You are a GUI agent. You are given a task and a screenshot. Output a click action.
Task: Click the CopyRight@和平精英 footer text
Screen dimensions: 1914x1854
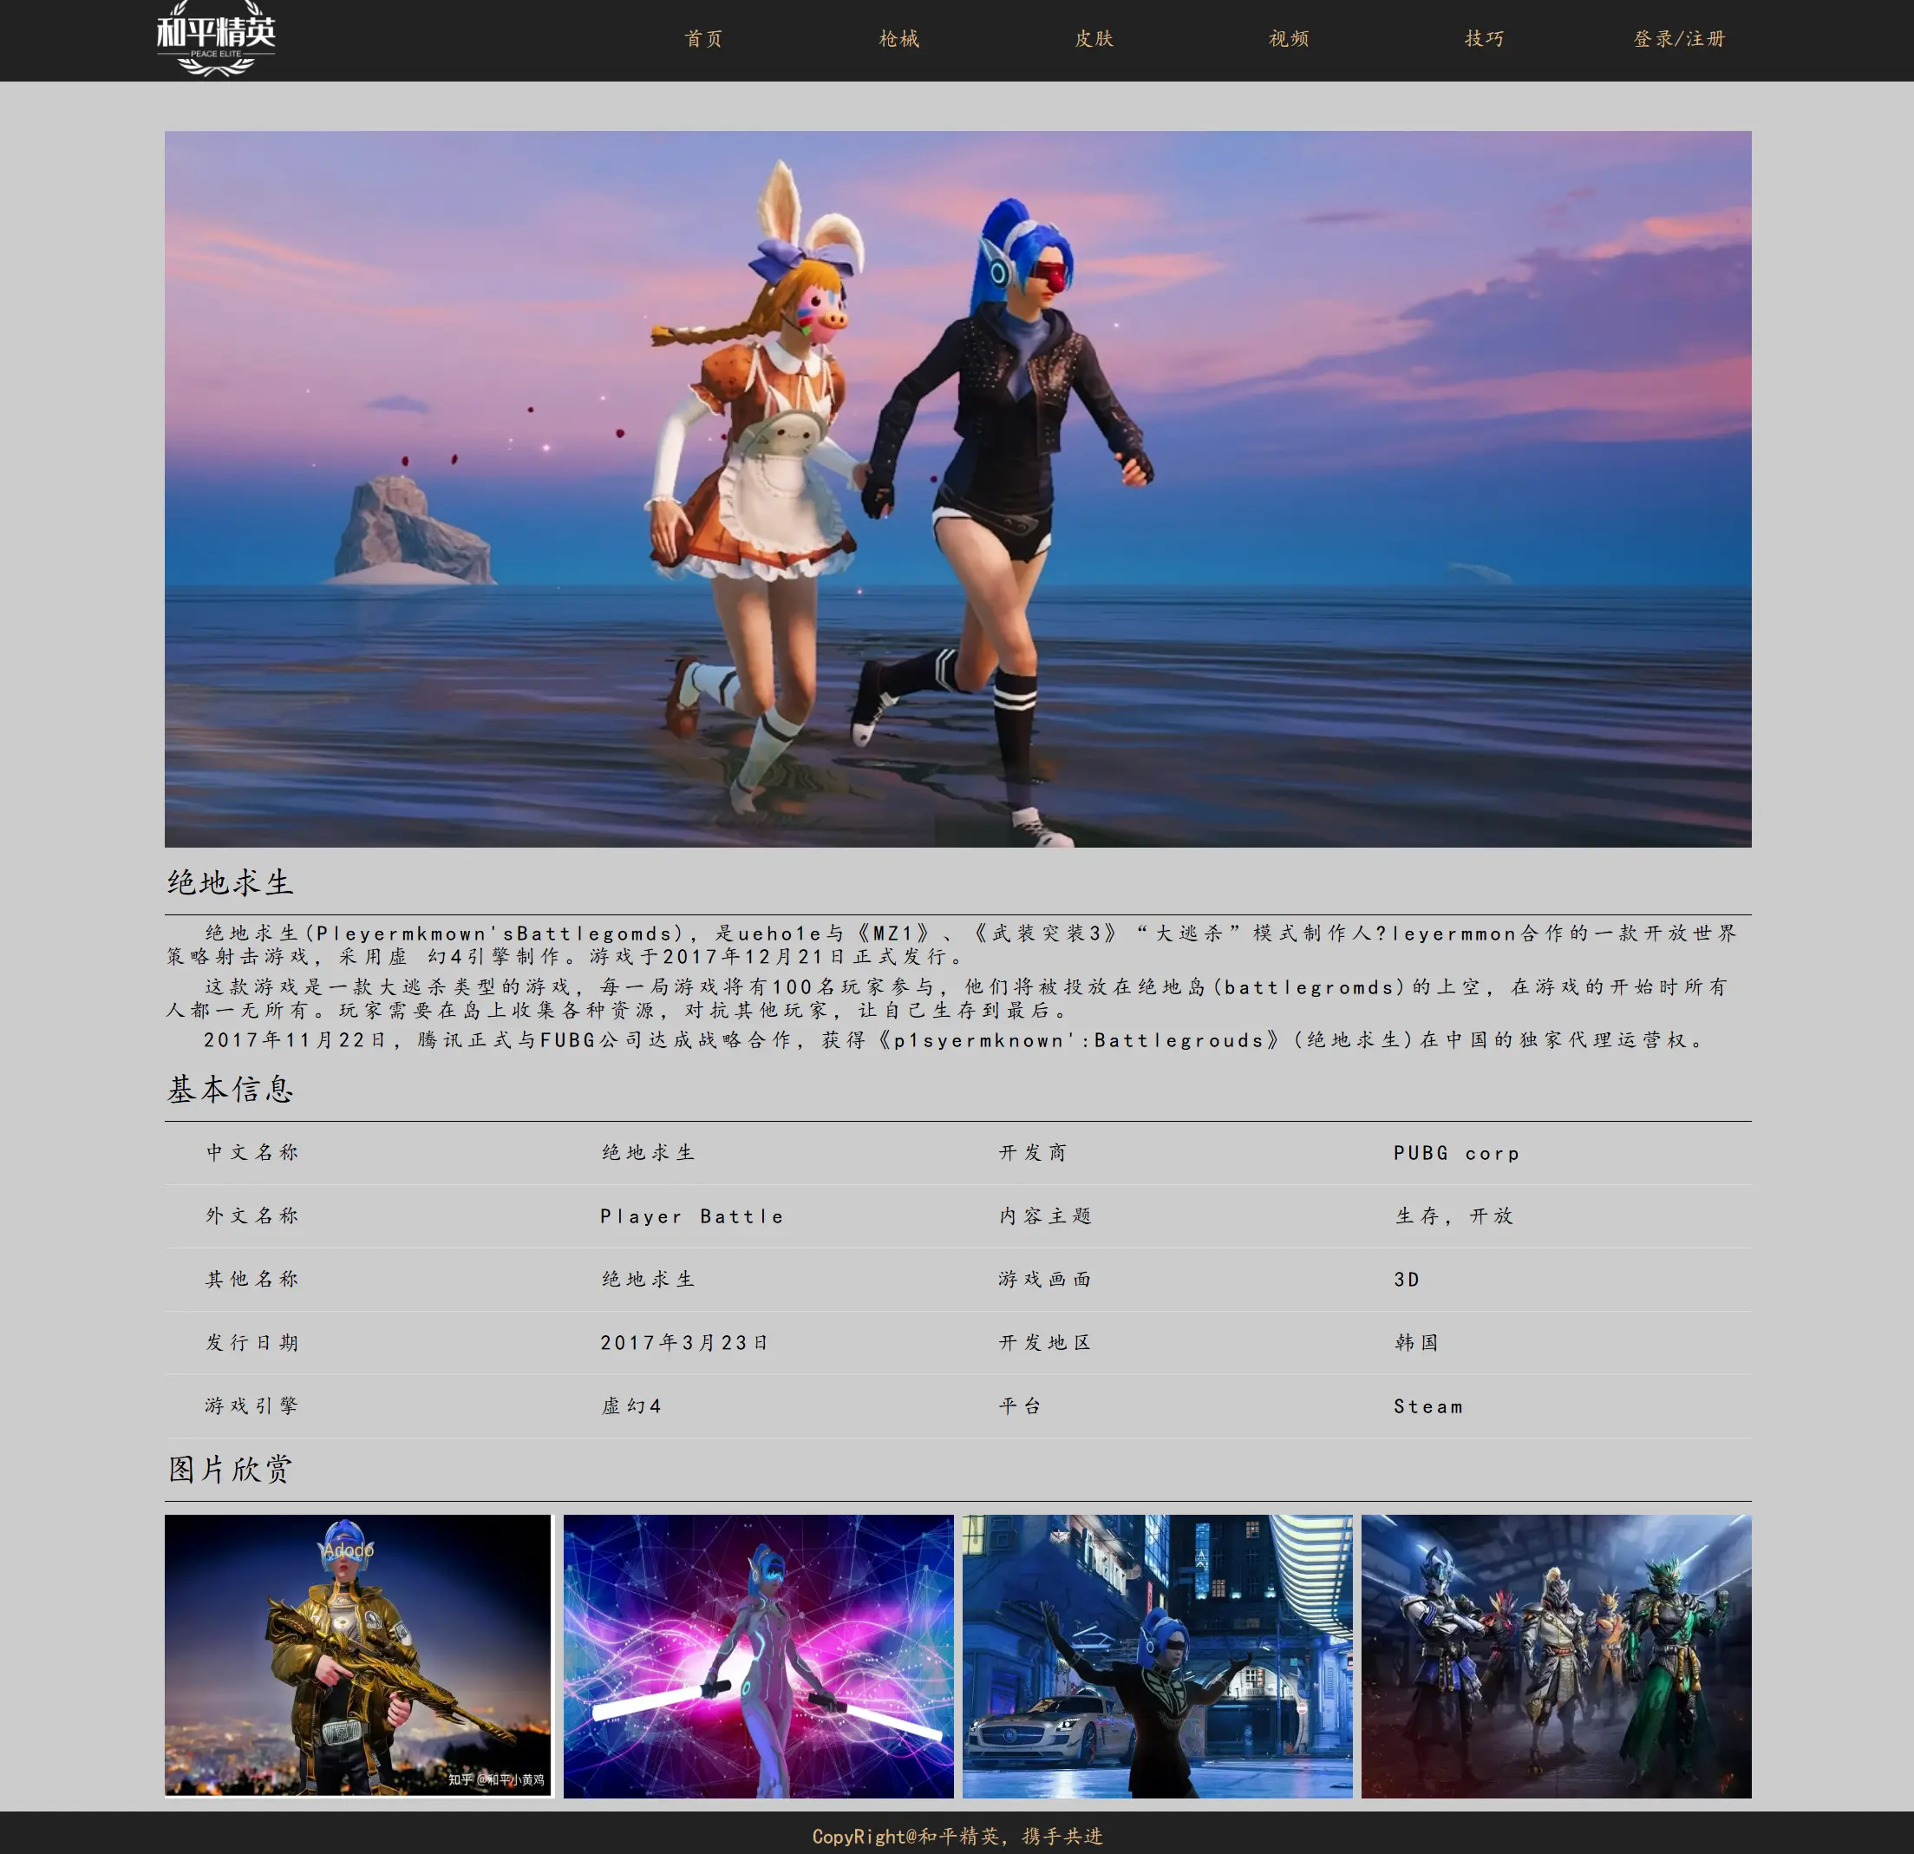(957, 1837)
